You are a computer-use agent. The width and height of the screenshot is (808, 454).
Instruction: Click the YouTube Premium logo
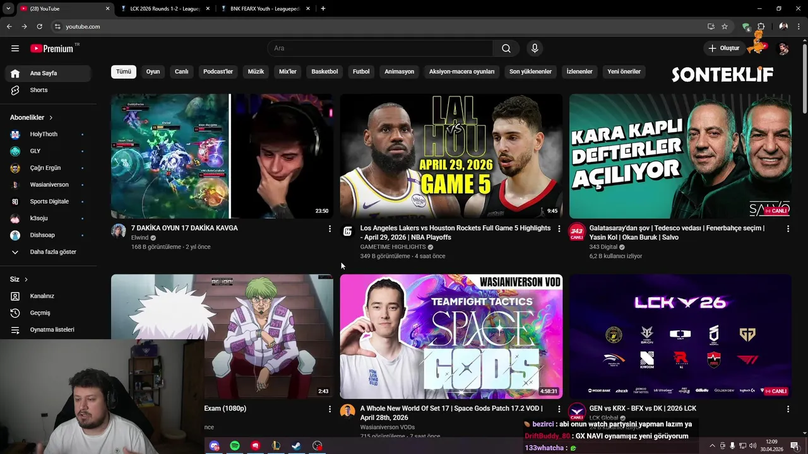53,49
